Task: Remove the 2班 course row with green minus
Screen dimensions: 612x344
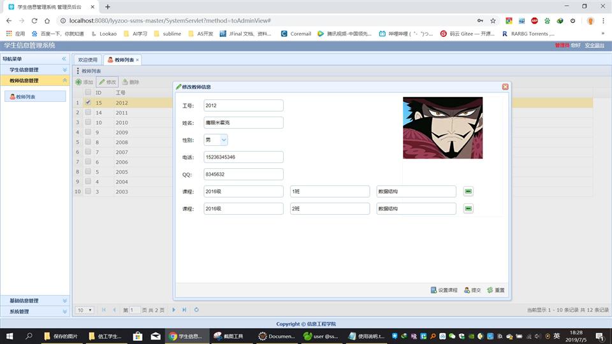Action: coord(469,208)
